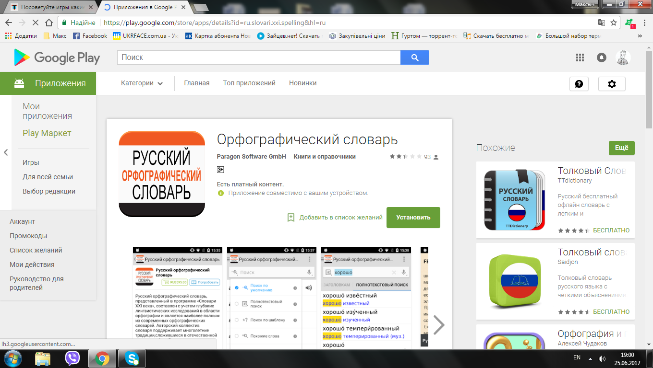The height and width of the screenshot is (368, 653).
Task: Open the TTdictionary Толковый Словарь card
Action: point(556,200)
